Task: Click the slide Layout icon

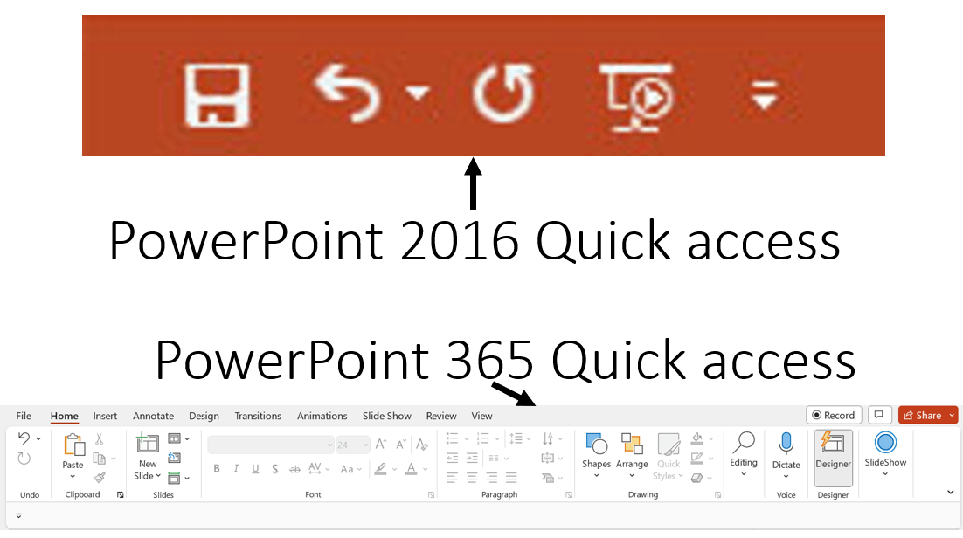Action: tap(175, 438)
